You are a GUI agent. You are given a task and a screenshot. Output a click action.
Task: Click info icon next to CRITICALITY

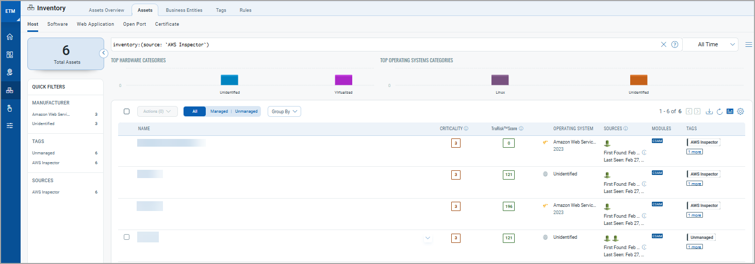point(466,129)
